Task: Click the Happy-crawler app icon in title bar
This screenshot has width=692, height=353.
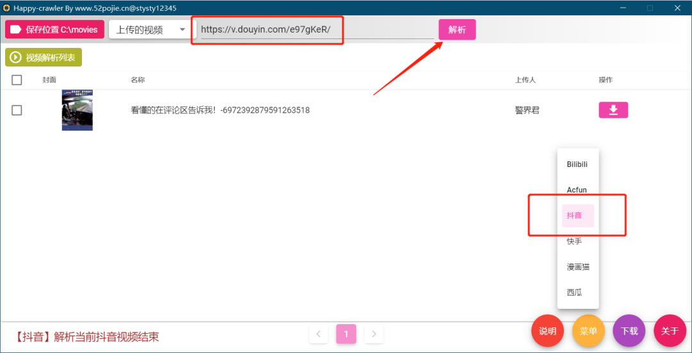Action: point(6,8)
